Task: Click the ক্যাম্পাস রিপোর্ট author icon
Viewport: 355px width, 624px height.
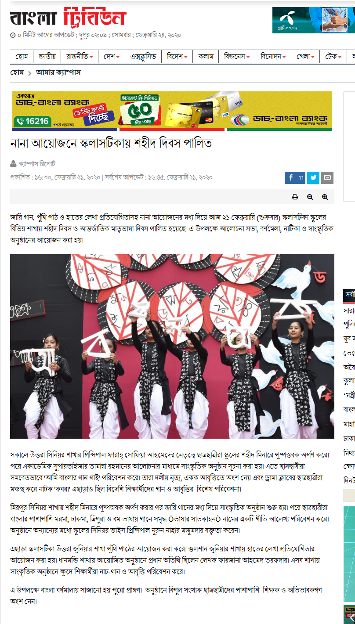Action: point(13,164)
